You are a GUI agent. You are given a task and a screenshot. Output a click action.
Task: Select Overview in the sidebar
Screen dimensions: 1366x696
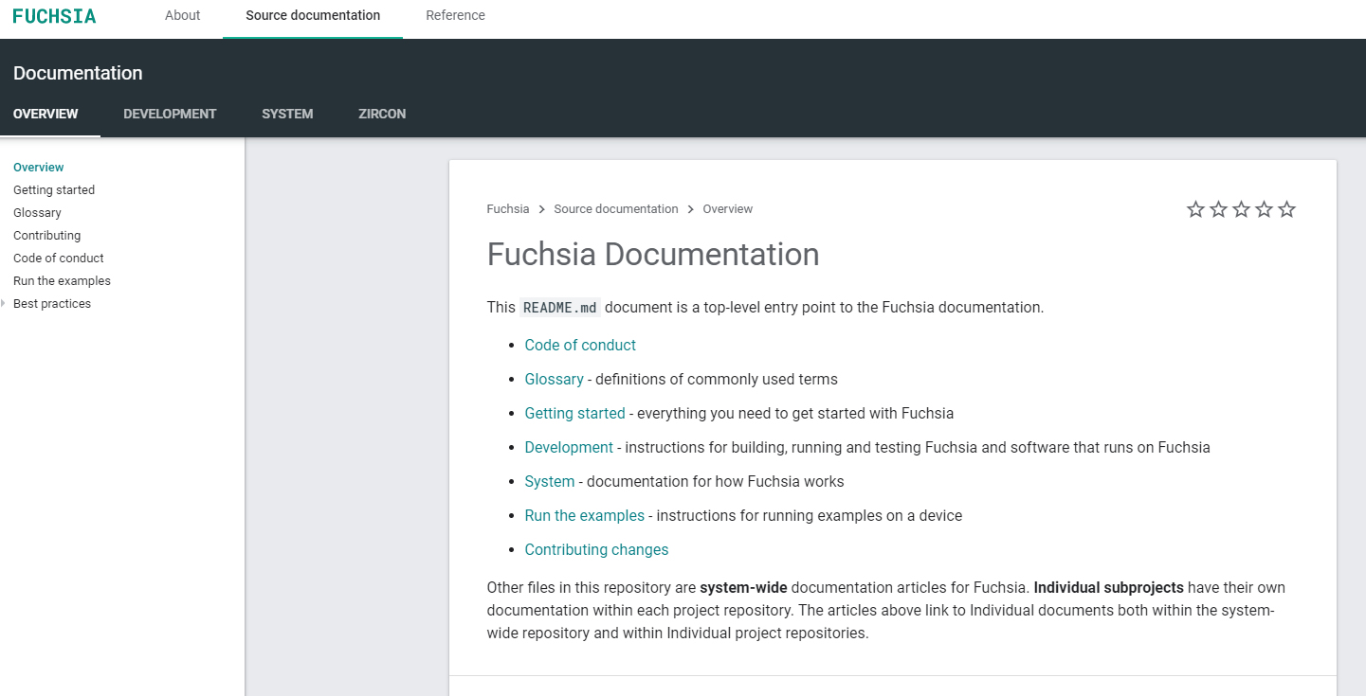[39, 168]
